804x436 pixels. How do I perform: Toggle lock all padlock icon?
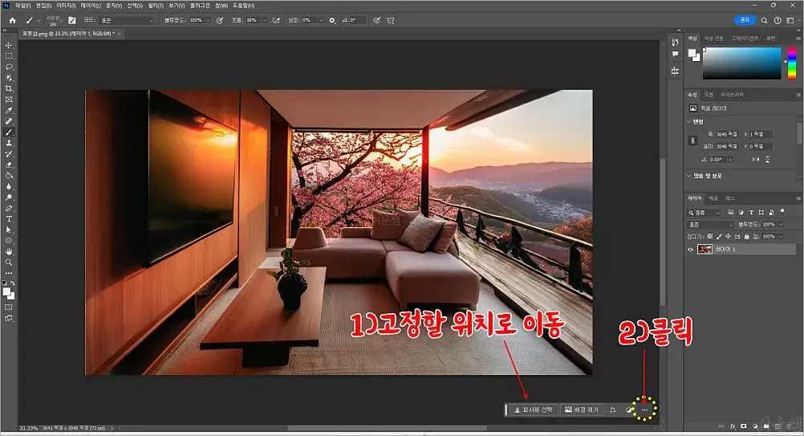click(x=746, y=236)
